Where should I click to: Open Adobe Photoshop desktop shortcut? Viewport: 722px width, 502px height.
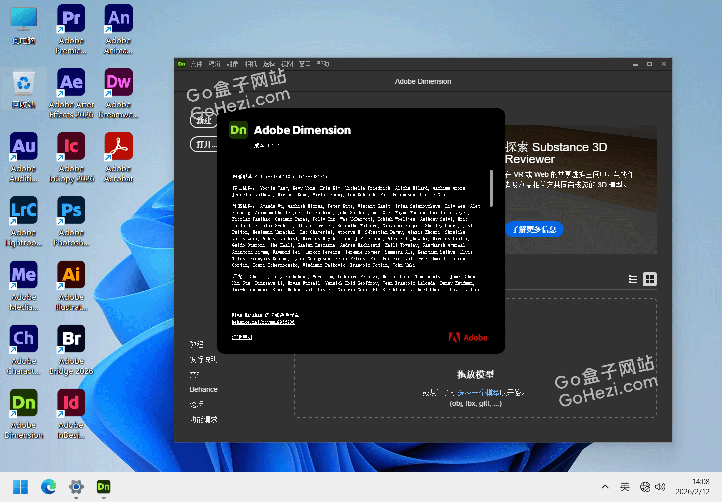click(71, 221)
